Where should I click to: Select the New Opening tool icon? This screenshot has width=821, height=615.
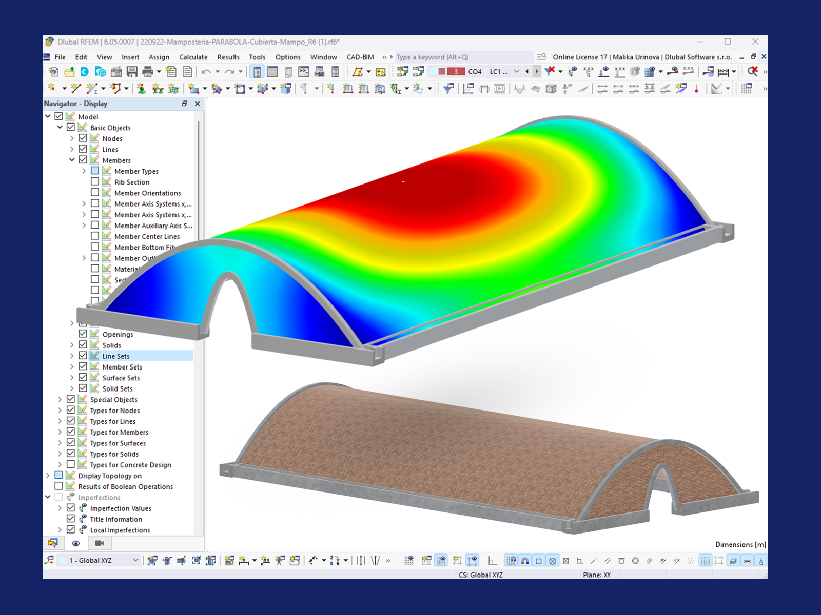coord(240,89)
